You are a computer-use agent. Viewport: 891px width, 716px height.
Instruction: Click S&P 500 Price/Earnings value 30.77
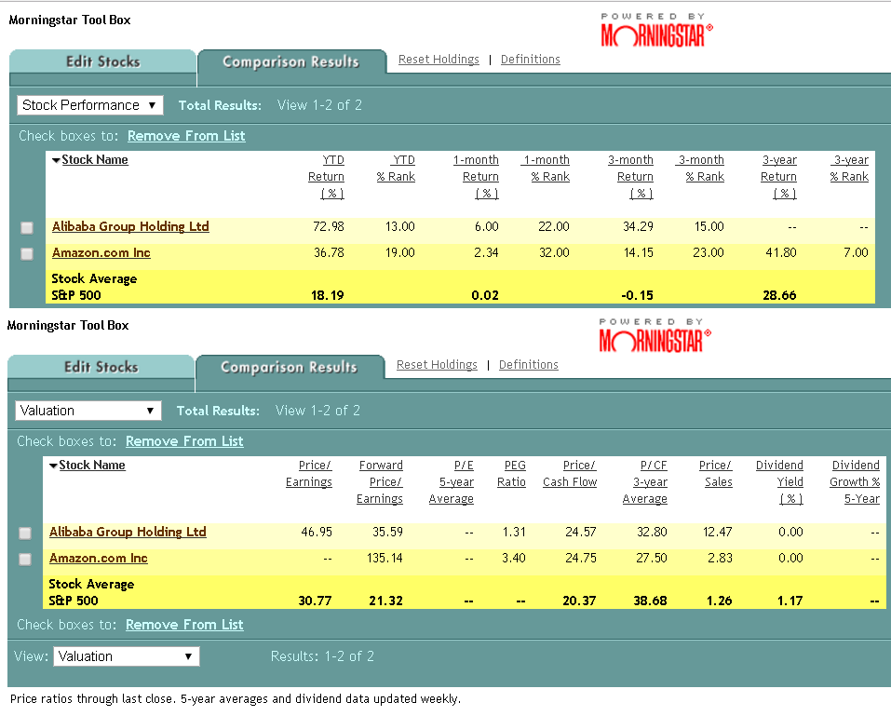coord(315,601)
